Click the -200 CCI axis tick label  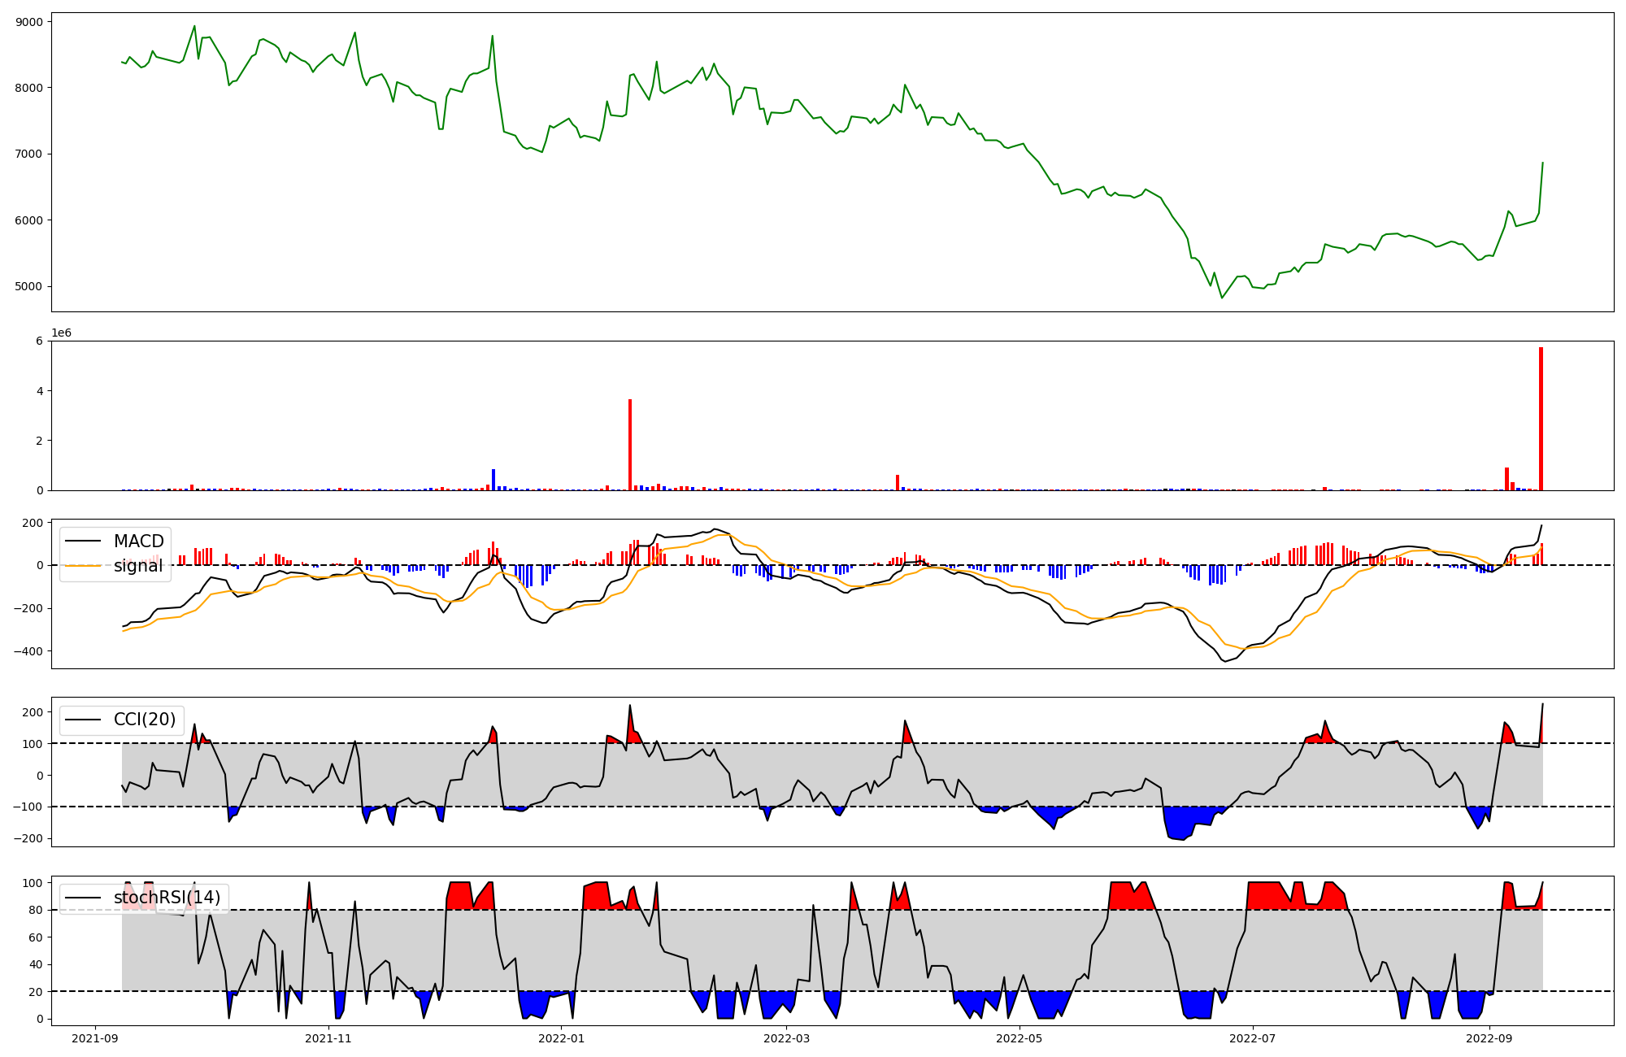pos(28,839)
